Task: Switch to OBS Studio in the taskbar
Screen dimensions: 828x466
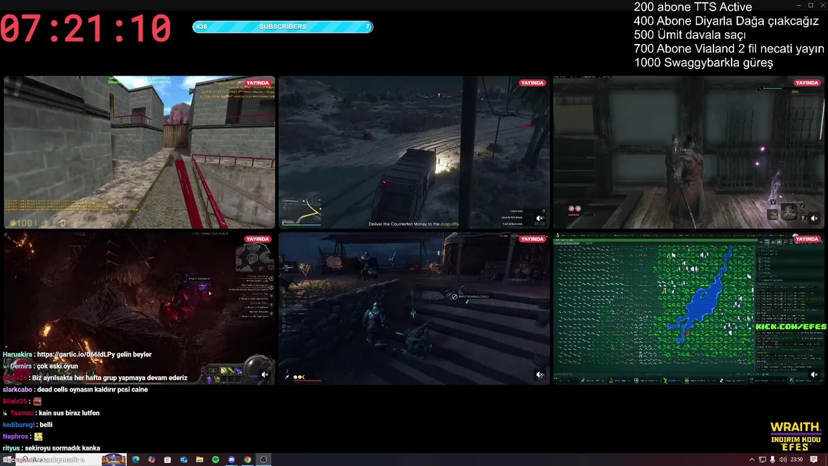Action: 263,460
